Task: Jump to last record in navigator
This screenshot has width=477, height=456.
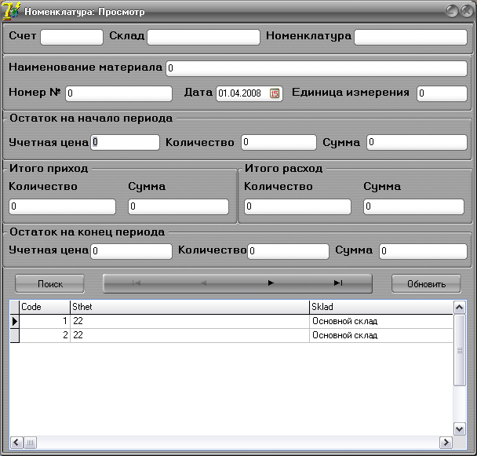Action: 338,283
